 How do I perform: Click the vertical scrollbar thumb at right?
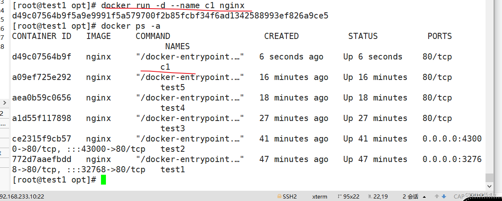(x=489, y=178)
